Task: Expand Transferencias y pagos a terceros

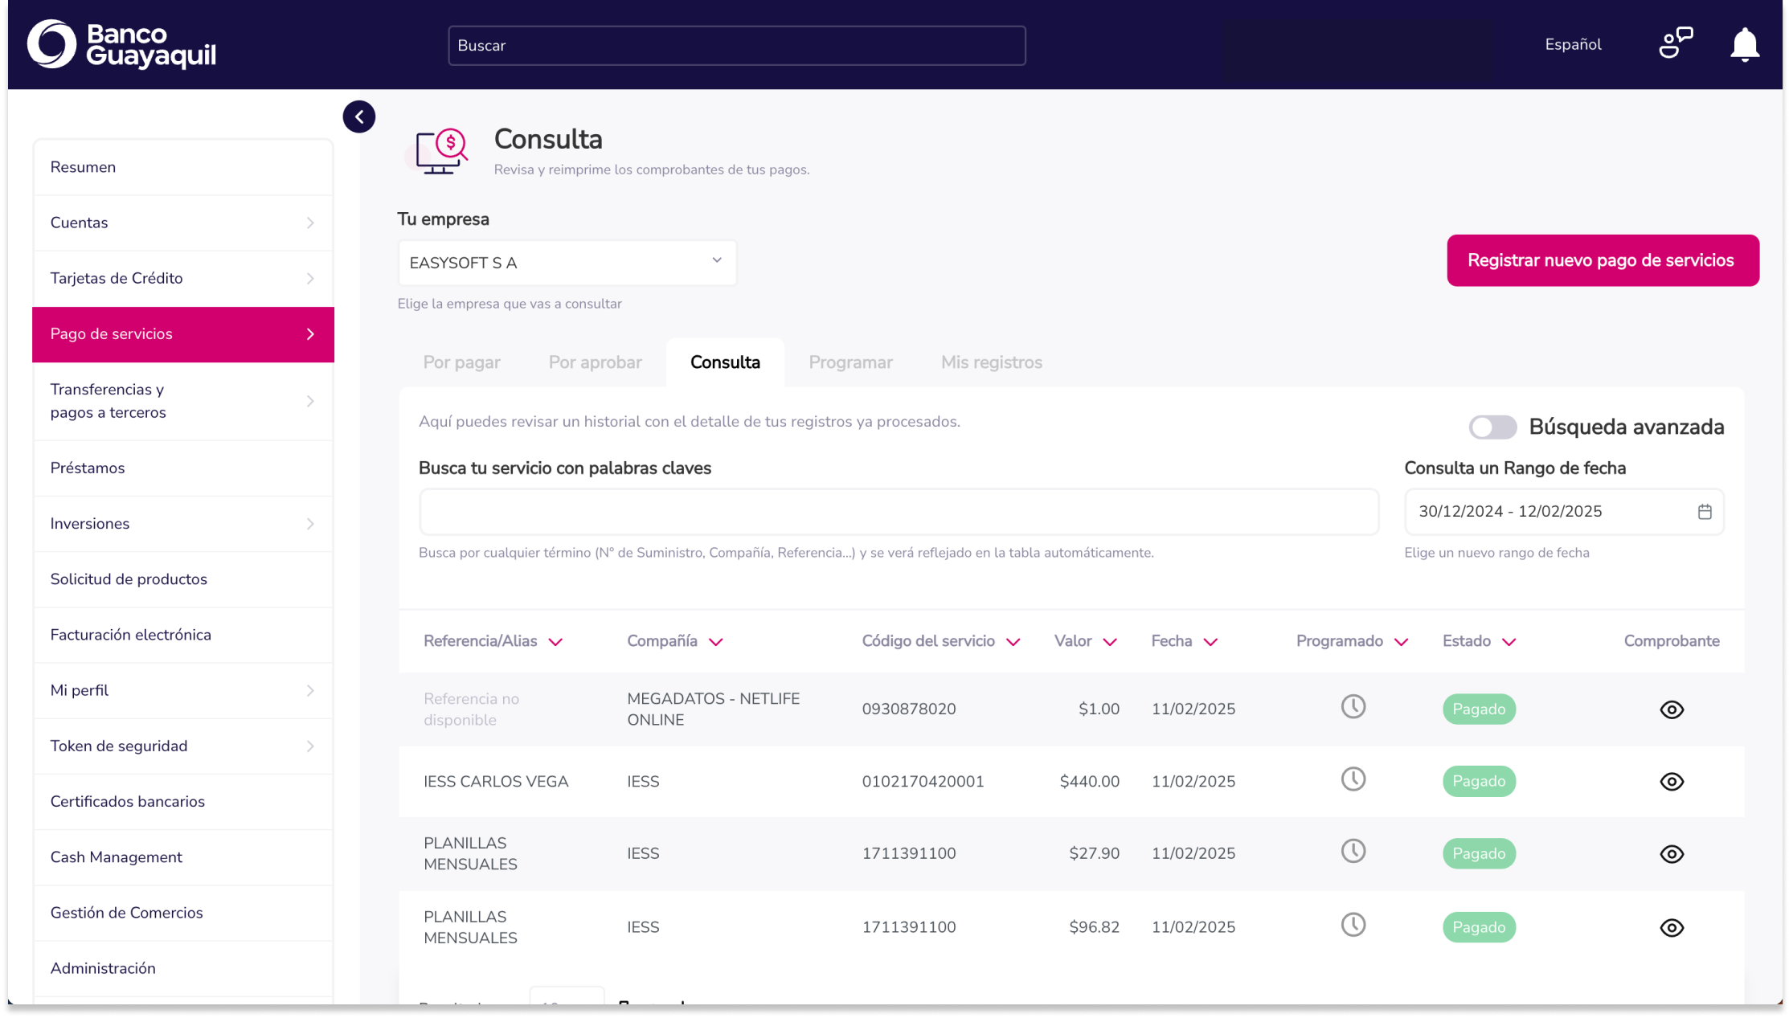Action: tap(183, 401)
